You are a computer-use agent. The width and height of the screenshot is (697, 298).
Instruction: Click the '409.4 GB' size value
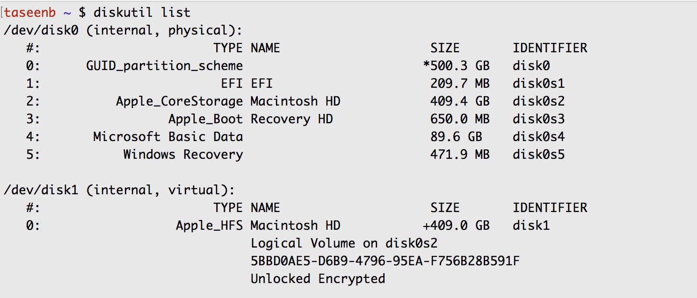(460, 101)
